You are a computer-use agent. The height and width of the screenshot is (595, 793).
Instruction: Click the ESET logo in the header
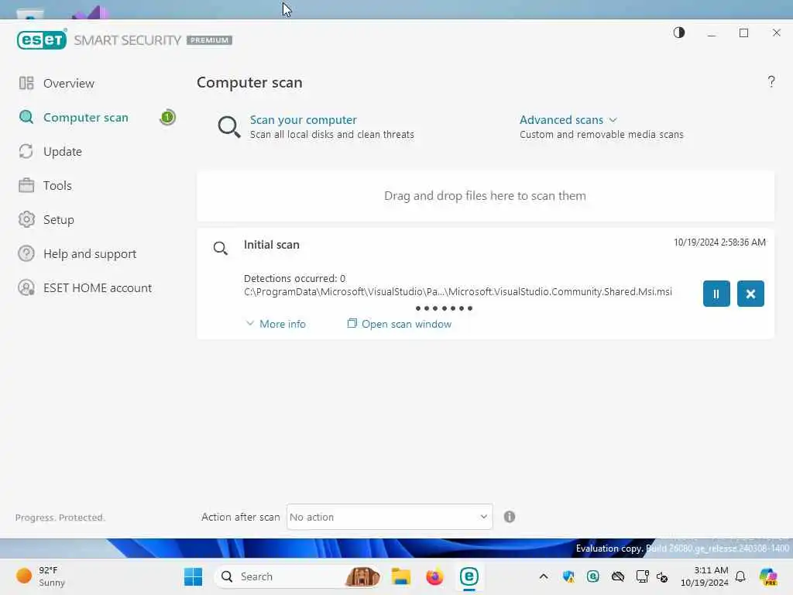(42, 40)
